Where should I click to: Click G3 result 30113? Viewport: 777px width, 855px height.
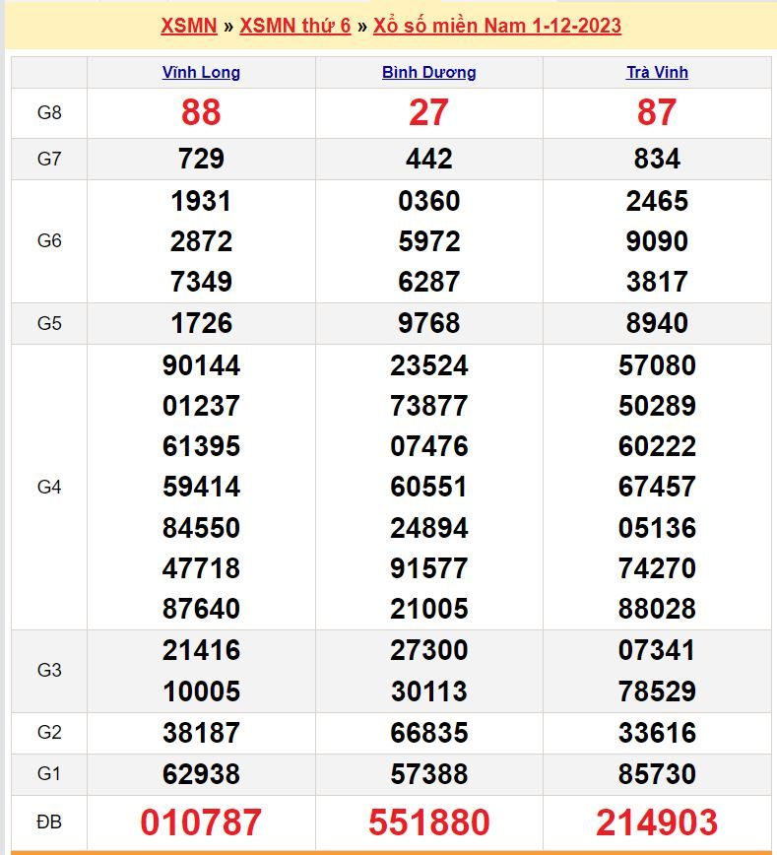[x=429, y=691]
